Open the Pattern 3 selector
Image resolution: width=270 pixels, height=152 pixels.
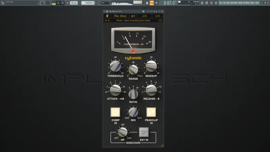[88, 3]
